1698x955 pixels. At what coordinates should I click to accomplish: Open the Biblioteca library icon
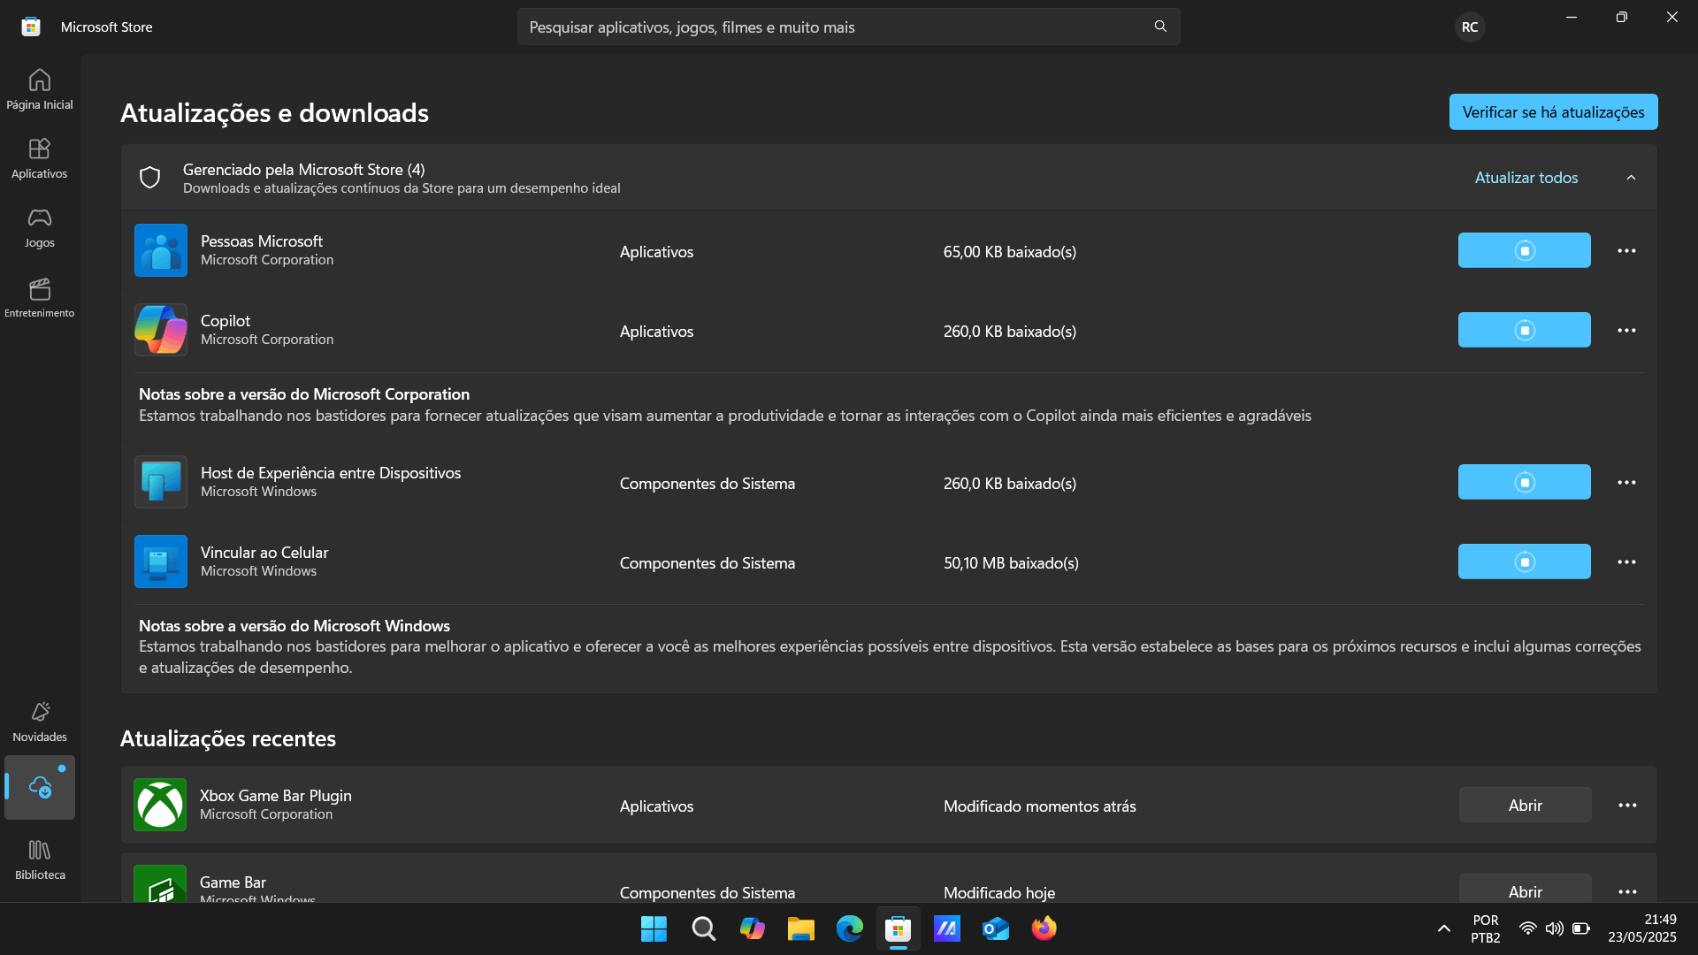tap(40, 859)
